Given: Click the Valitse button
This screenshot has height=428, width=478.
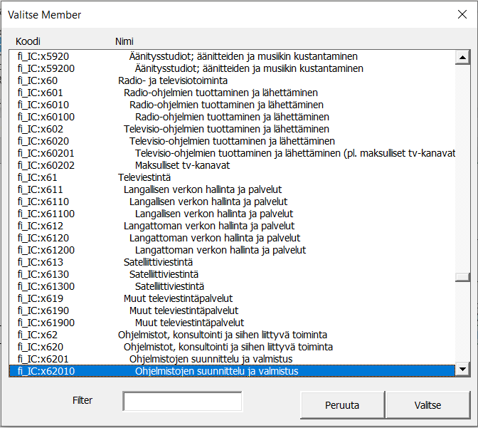Looking at the screenshot, I should (427, 405).
